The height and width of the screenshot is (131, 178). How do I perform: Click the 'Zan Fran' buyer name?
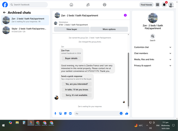pos(65,51)
